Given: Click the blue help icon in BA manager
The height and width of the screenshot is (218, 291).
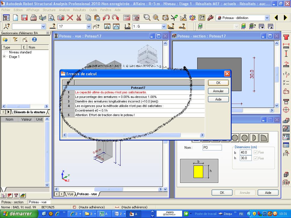Looking at the screenshot, I should point(34,39).
